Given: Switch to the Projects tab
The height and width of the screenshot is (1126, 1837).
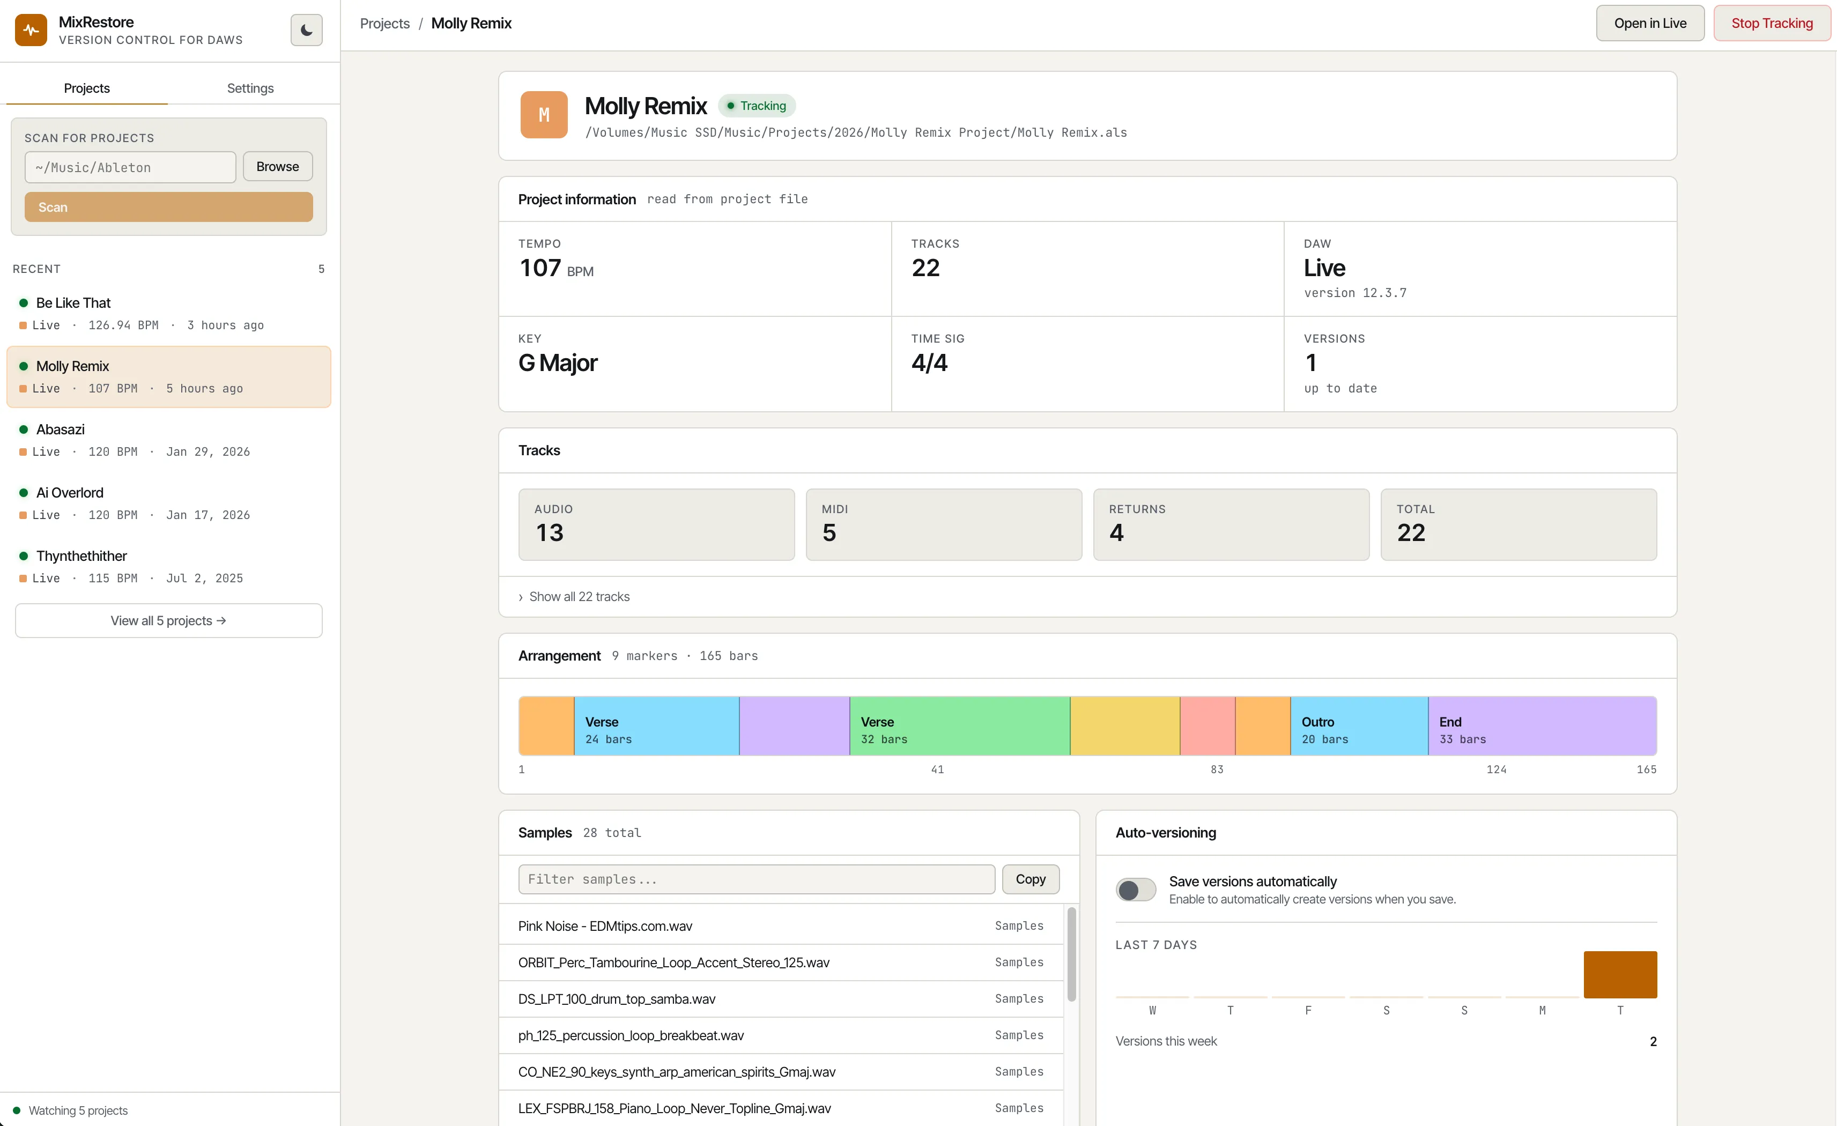Looking at the screenshot, I should (x=86, y=87).
